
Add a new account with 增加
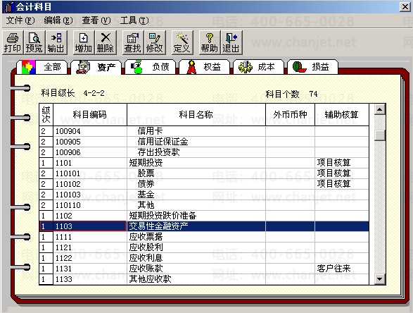tap(84, 42)
